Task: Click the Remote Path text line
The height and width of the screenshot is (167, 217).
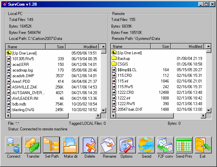Action: 136,39
